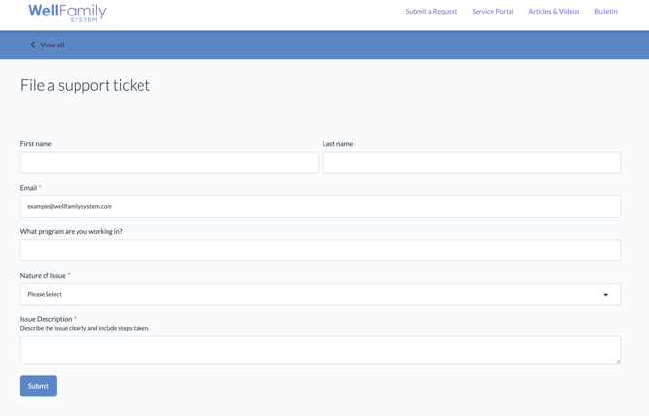Click the 'Describe the issue clearly' helper text
649x416 pixels.
(85, 328)
